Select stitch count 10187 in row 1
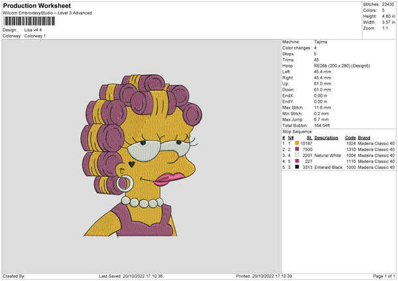Viewport: 398px width, 281px height. tap(306, 144)
